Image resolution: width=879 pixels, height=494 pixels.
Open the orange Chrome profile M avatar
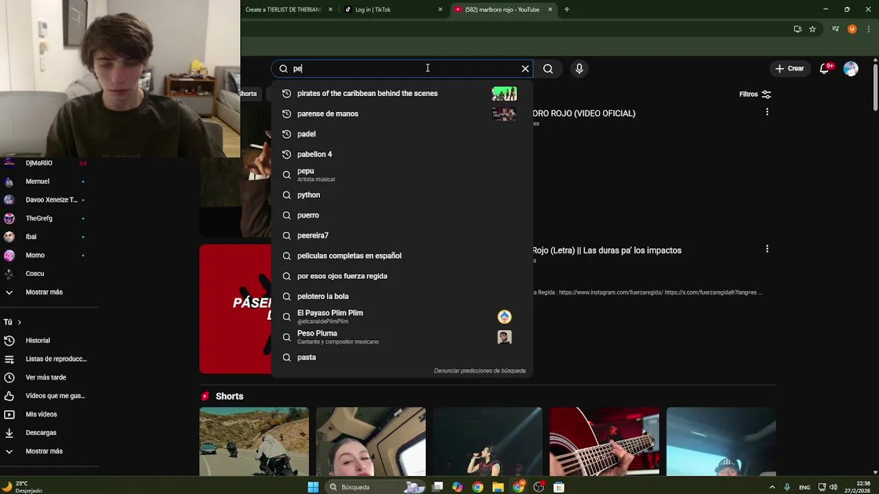pos(852,29)
